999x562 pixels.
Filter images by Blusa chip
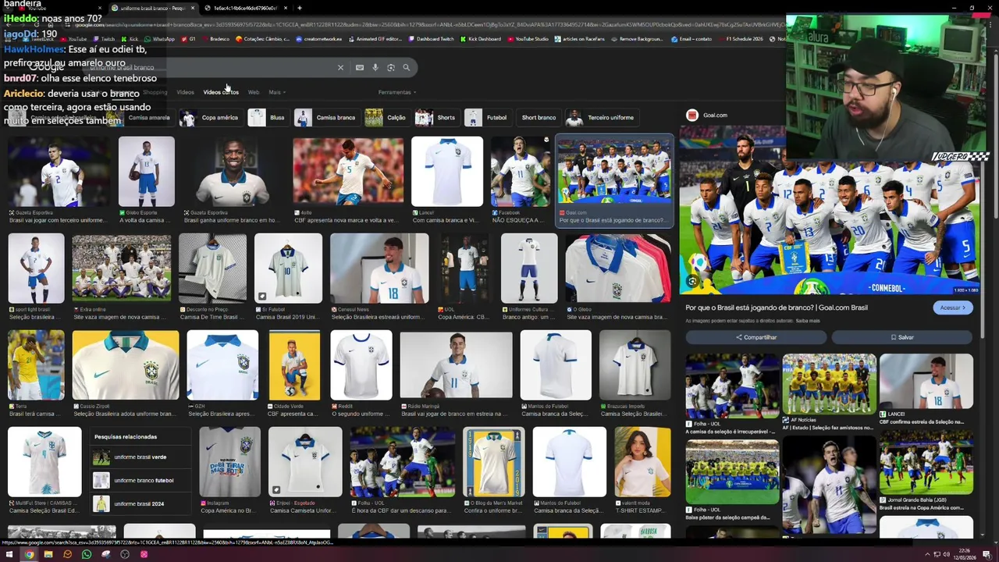[267, 118]
